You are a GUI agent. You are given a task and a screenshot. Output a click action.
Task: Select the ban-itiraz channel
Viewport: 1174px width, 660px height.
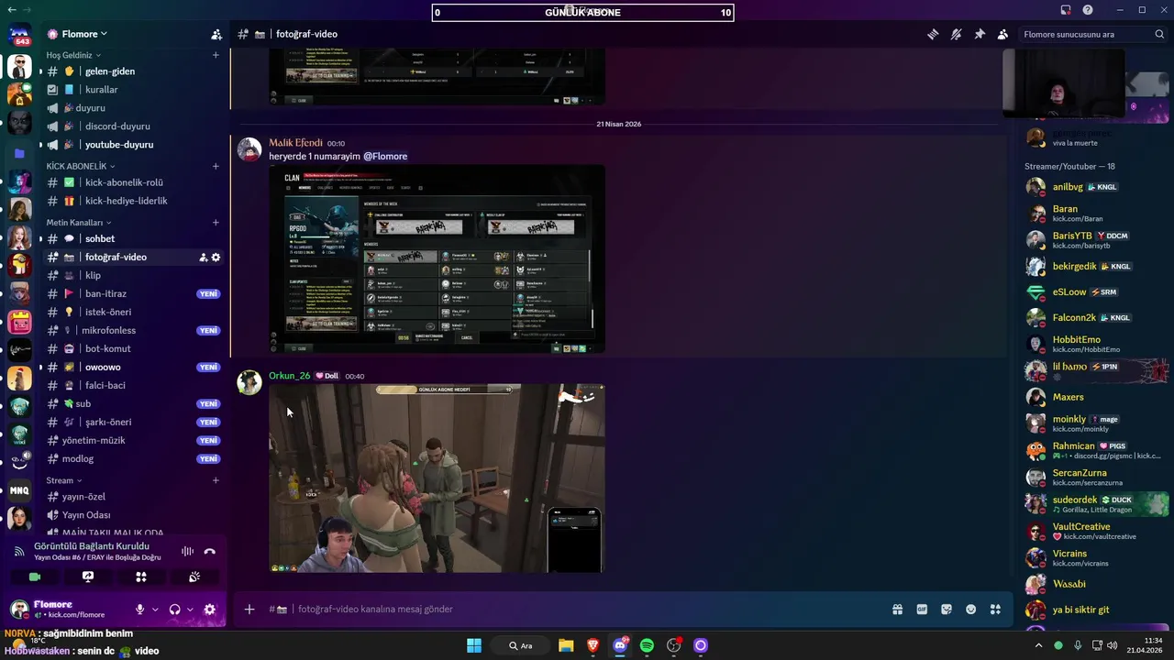[134, 293]
